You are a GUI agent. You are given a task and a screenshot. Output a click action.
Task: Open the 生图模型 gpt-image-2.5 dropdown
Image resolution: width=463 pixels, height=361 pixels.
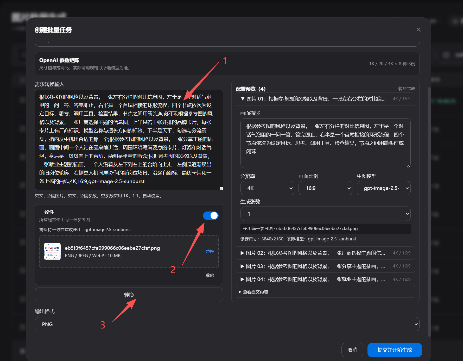(384, 188)
